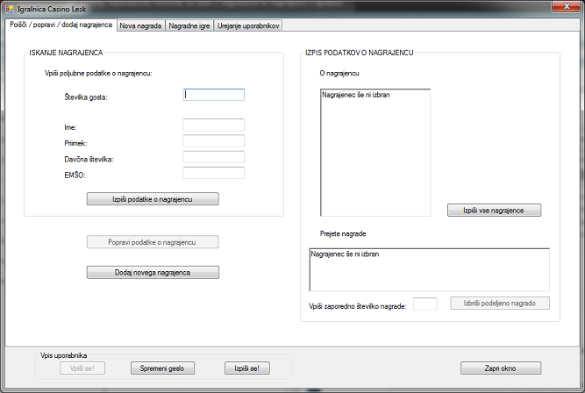Click the Igralnica Casino Lesk title bar icon

click(10, 9)
